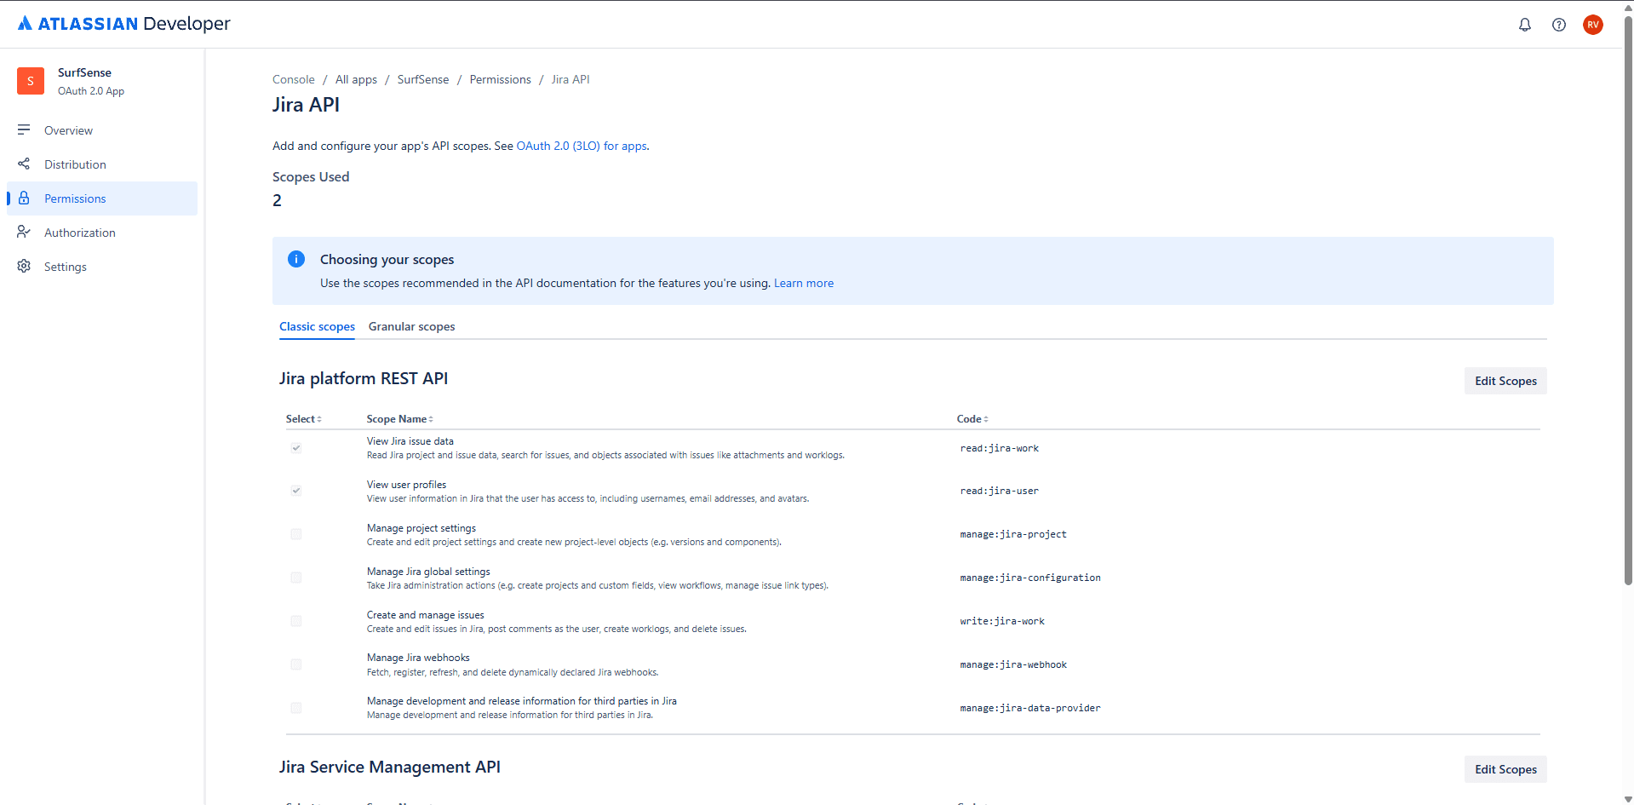Open the help icon in top bar

[1560, 25]
